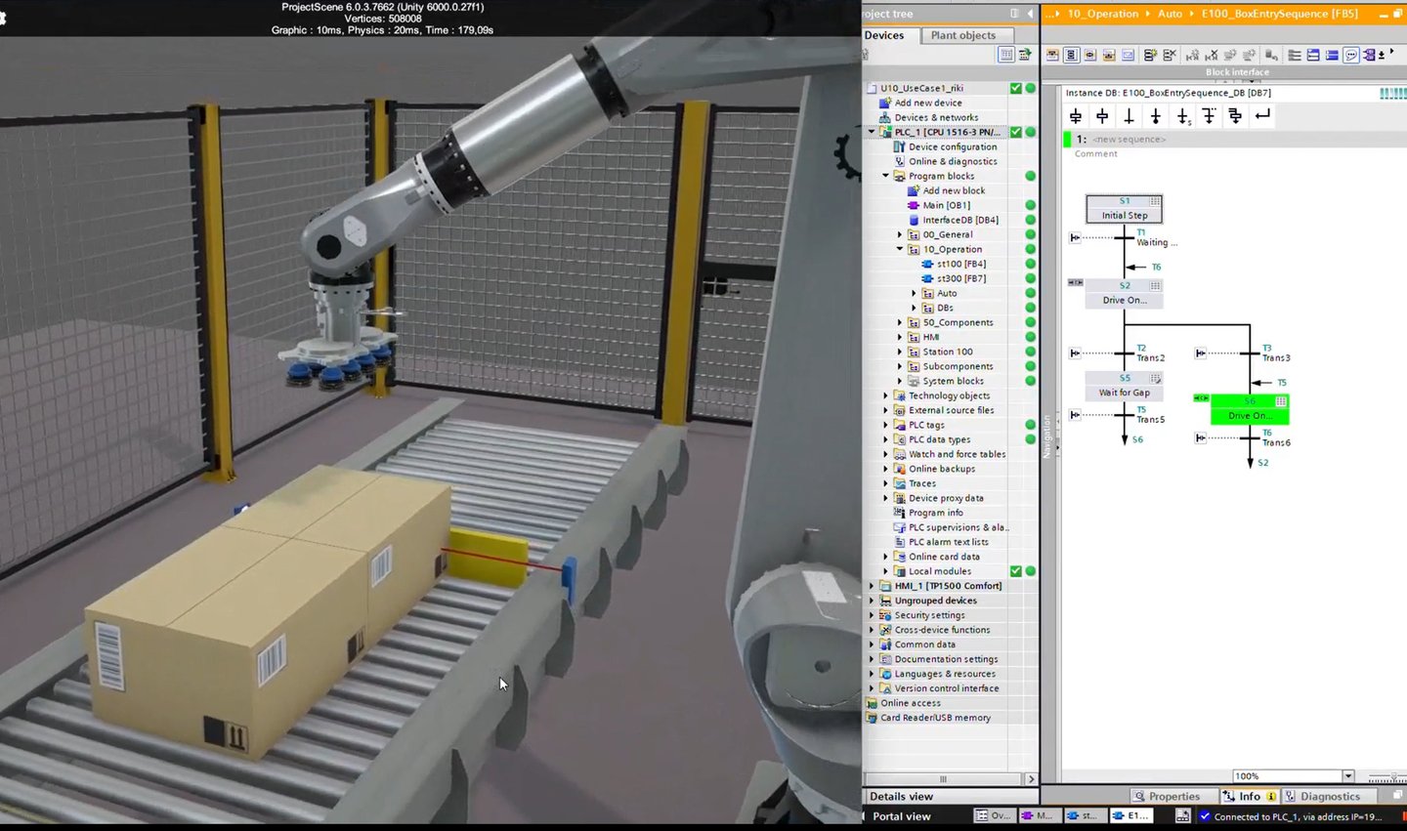Collapse the 10_Operation folder
The height and width of the screenshot is (831, 1407).
900,249
